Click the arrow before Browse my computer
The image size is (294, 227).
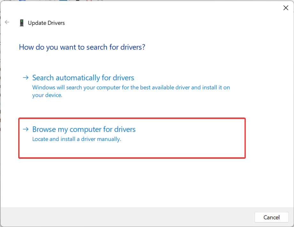(26, 129)
